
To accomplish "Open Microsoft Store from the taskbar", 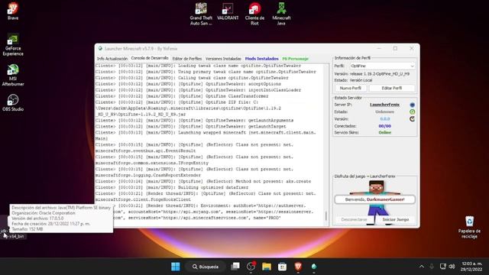I will pyautogui.click(x=282, y=267).
